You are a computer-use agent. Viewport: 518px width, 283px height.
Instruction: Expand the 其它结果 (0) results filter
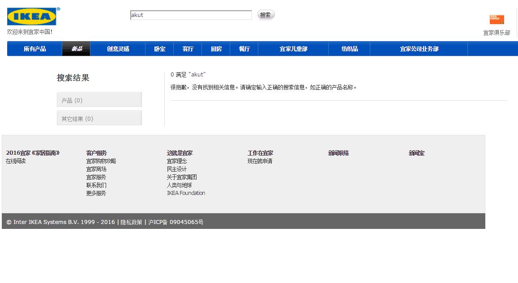point(99,118)
